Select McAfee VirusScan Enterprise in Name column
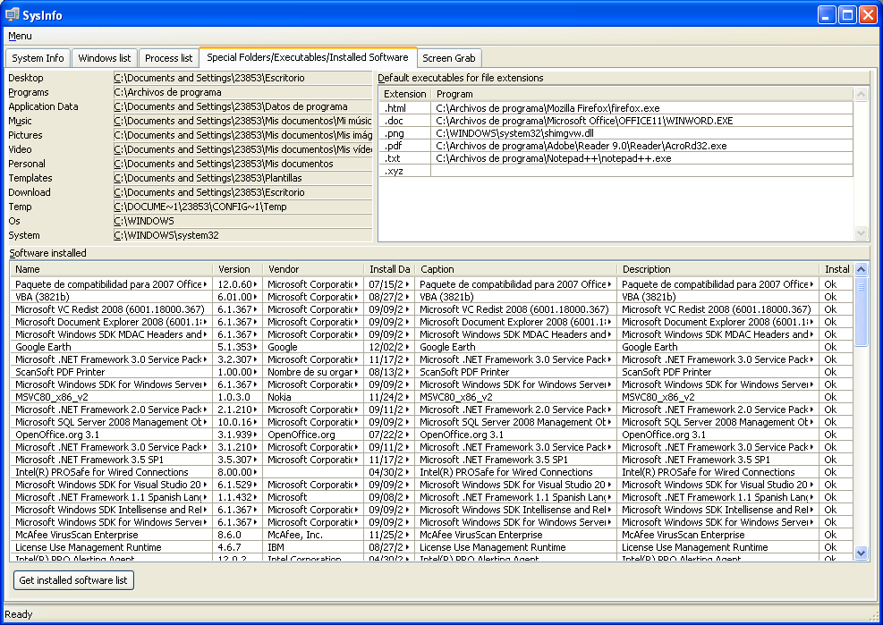Viewport: 883px width, 625px height. click(x=111, y=535)
